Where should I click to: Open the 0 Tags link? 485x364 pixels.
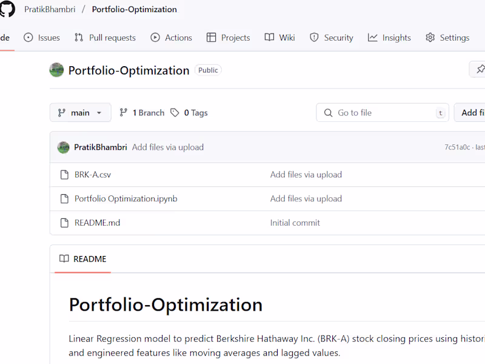click(x=189, y=113)
